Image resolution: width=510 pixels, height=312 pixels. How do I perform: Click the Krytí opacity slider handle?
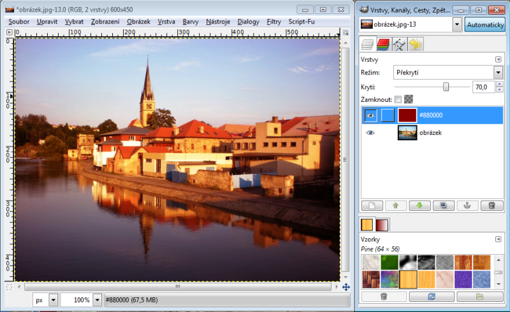point(446,87)
